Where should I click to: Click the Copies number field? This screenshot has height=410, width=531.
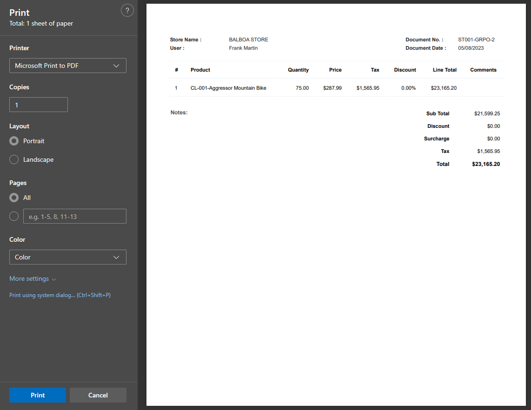39,105
